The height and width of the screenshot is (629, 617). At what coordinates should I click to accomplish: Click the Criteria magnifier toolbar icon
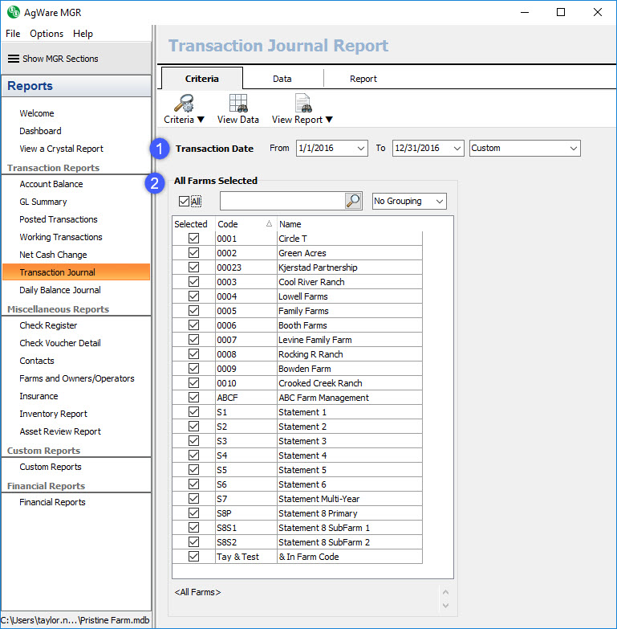(x=184, y=103)
